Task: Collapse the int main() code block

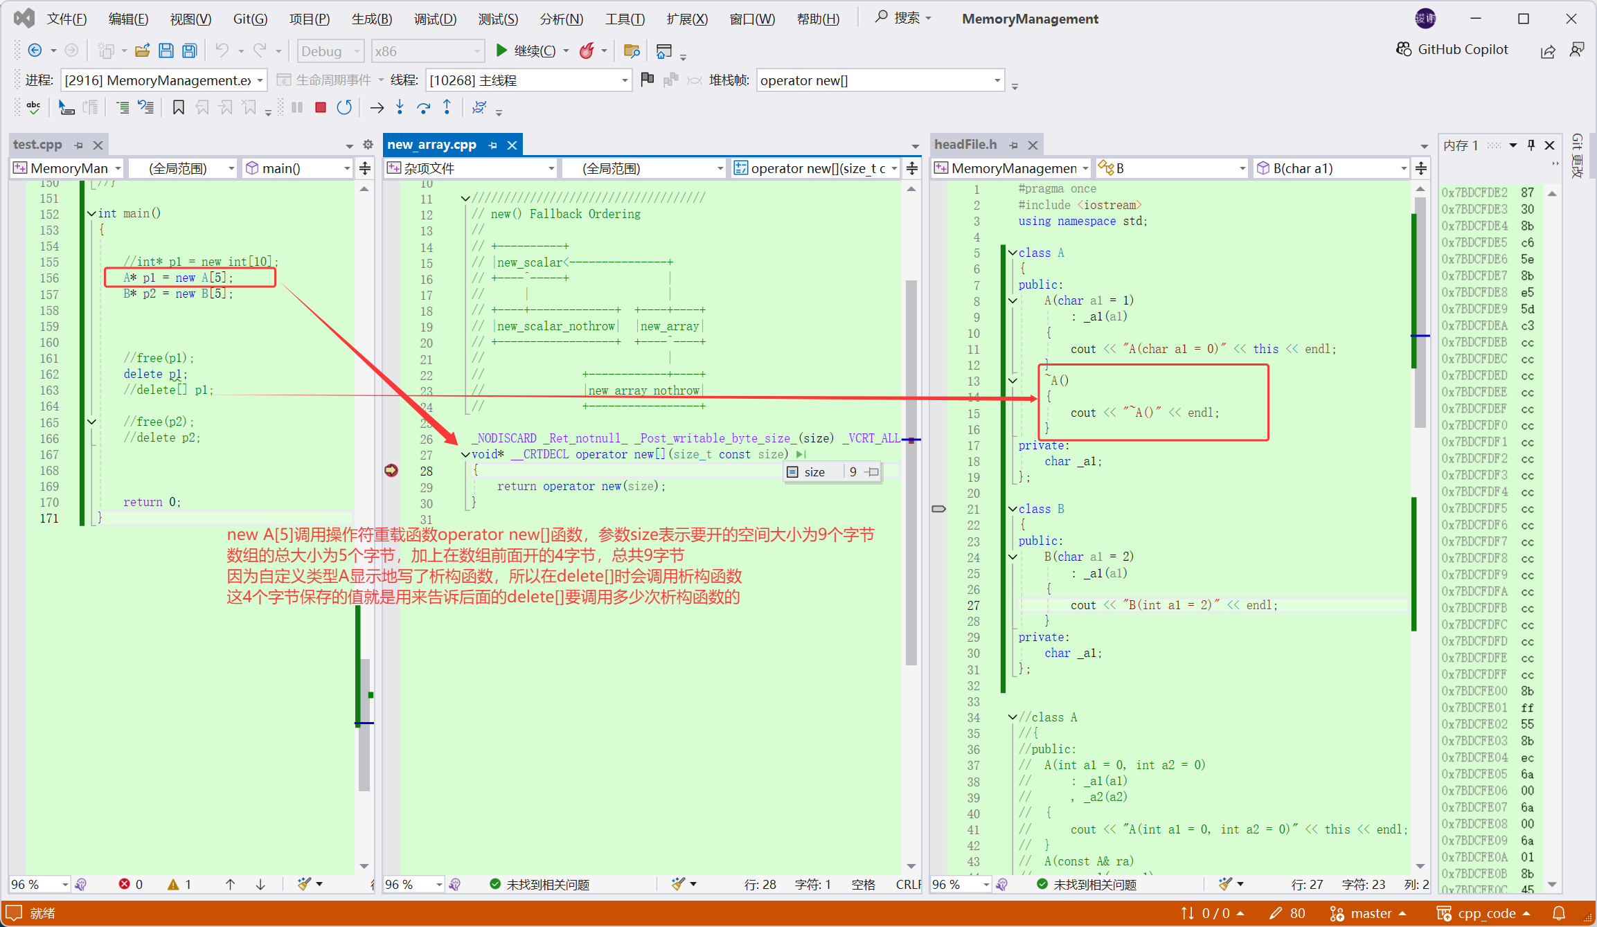Action: (x=91, y=213)
